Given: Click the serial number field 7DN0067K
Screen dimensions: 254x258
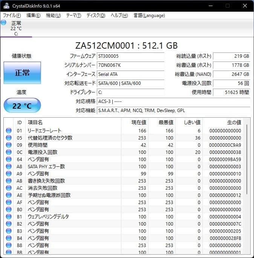Looking at the screenshot, I should (130, 65).
